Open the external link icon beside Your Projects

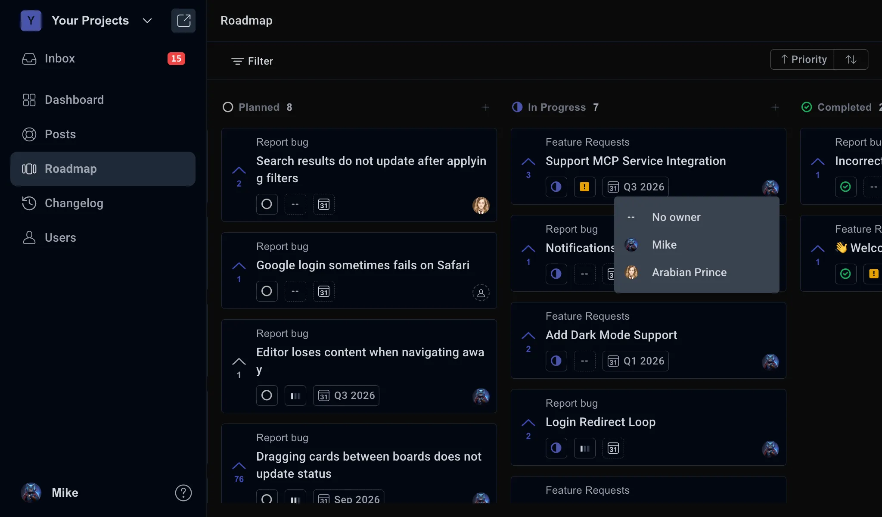coord(183,21)
